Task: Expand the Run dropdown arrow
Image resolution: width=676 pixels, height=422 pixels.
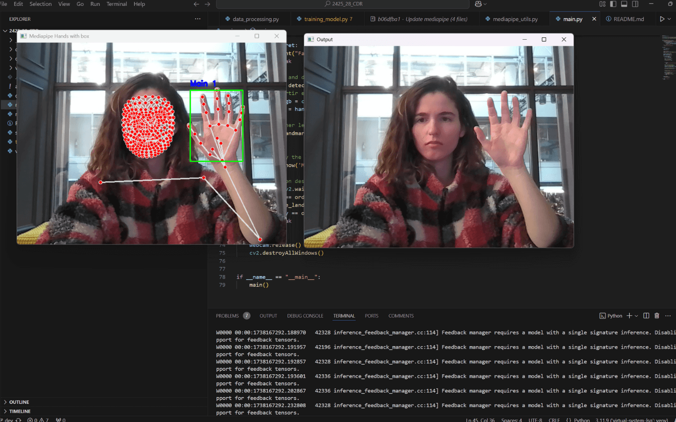Action: [x=670, y=19]
